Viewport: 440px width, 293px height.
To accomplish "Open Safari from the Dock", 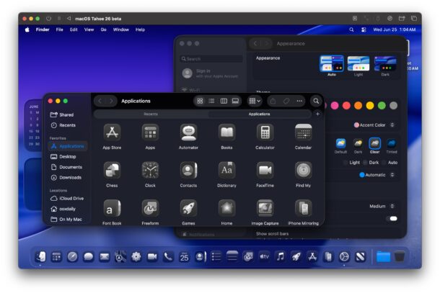I will click(x=72, y=256).
